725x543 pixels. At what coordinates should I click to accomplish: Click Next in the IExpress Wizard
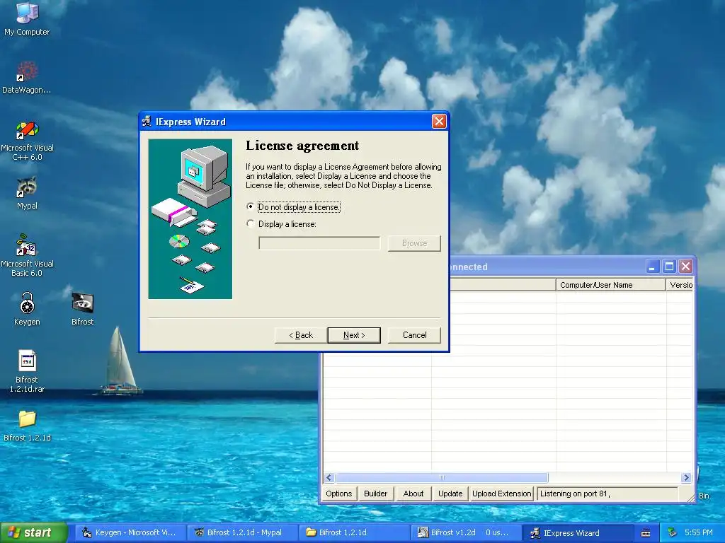coord(354,335)
